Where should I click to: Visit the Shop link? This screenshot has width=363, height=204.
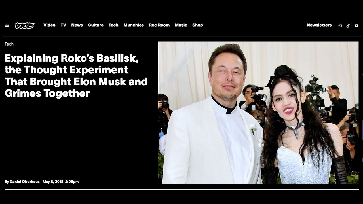point(198,25)
